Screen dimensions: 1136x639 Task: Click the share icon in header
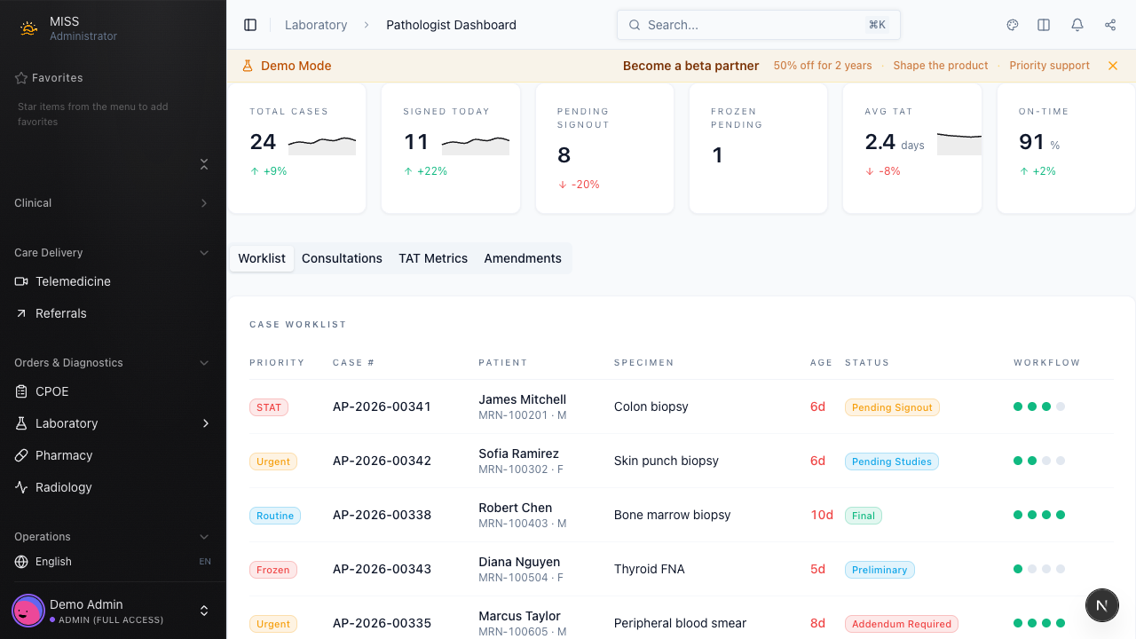(1110, 25)
